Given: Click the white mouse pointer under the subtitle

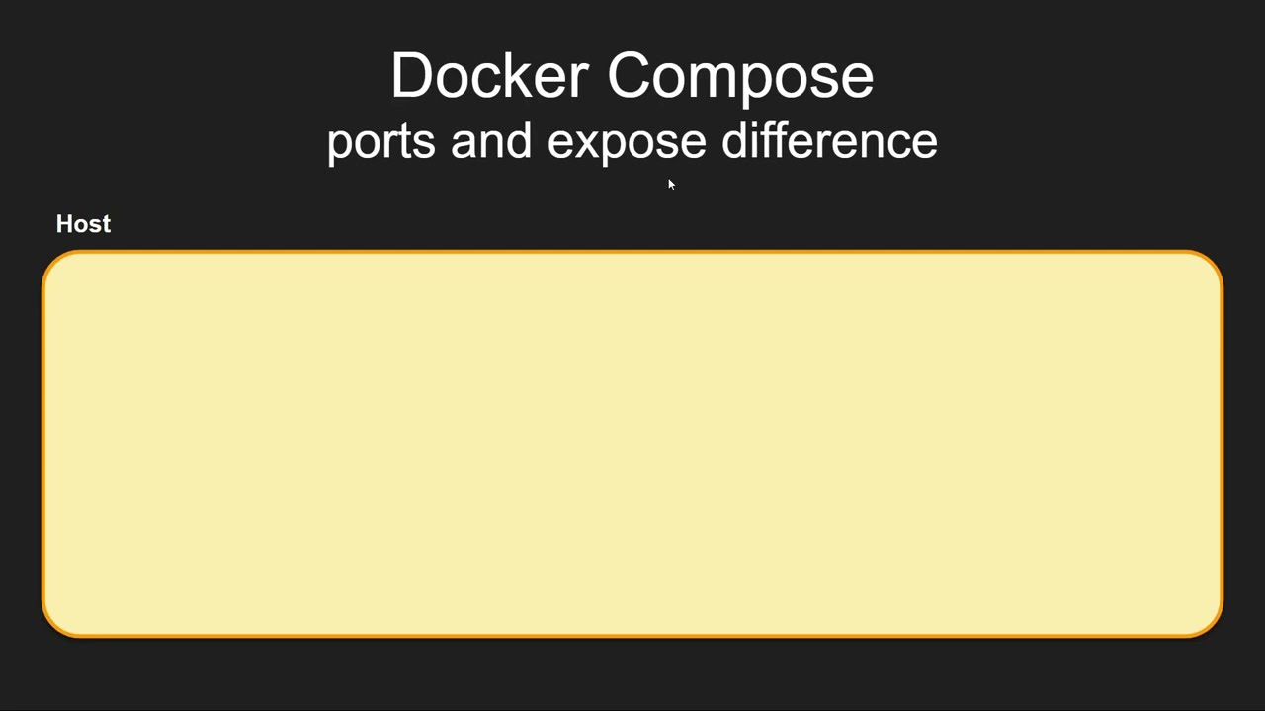Looking at the screenshot, I should pyautogui.click(x=671, y=185).
